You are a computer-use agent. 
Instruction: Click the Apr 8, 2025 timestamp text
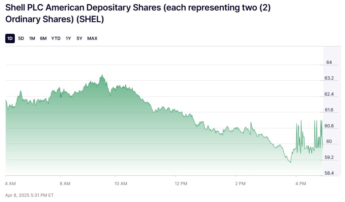pos(29,195)
